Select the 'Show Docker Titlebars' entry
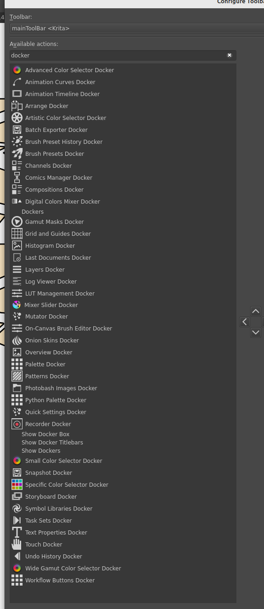The image size is (264, 609). [52, 443]
